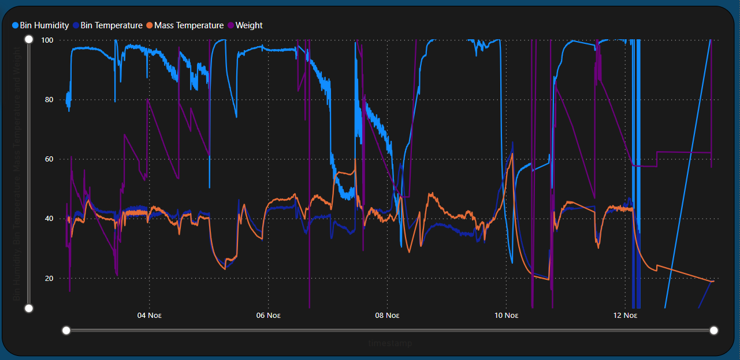Toggle the Bin Temperature legend entry
The image size is (740, 360).
click(107, 25)
